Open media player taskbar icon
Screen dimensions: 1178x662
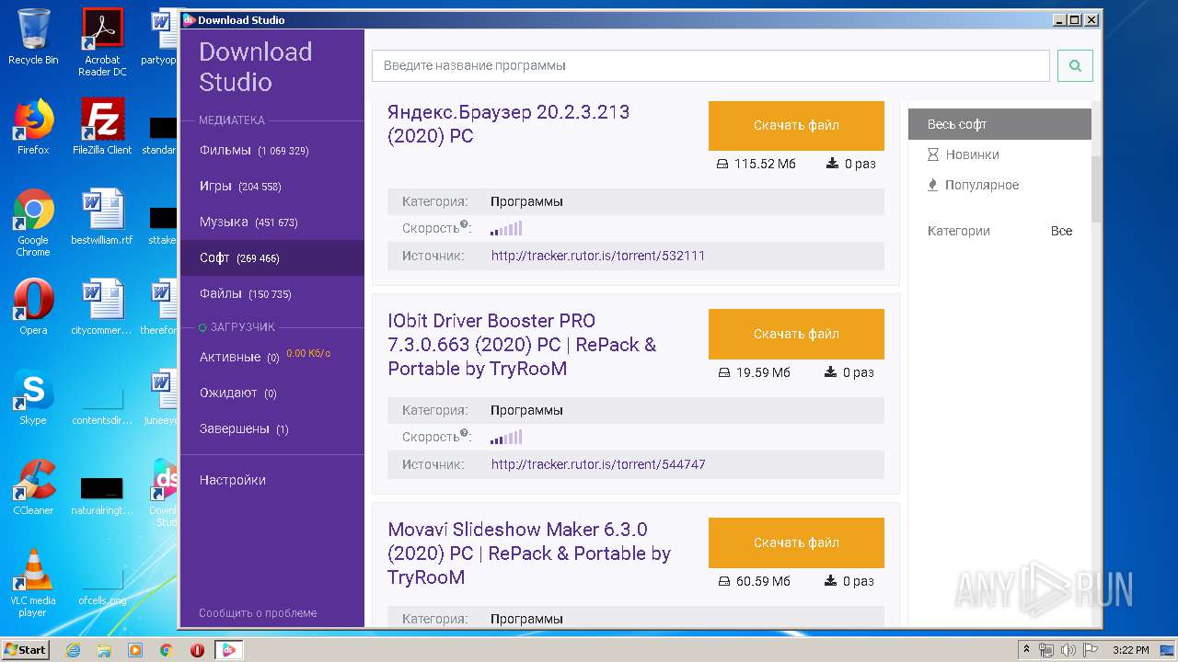[135, 650]
